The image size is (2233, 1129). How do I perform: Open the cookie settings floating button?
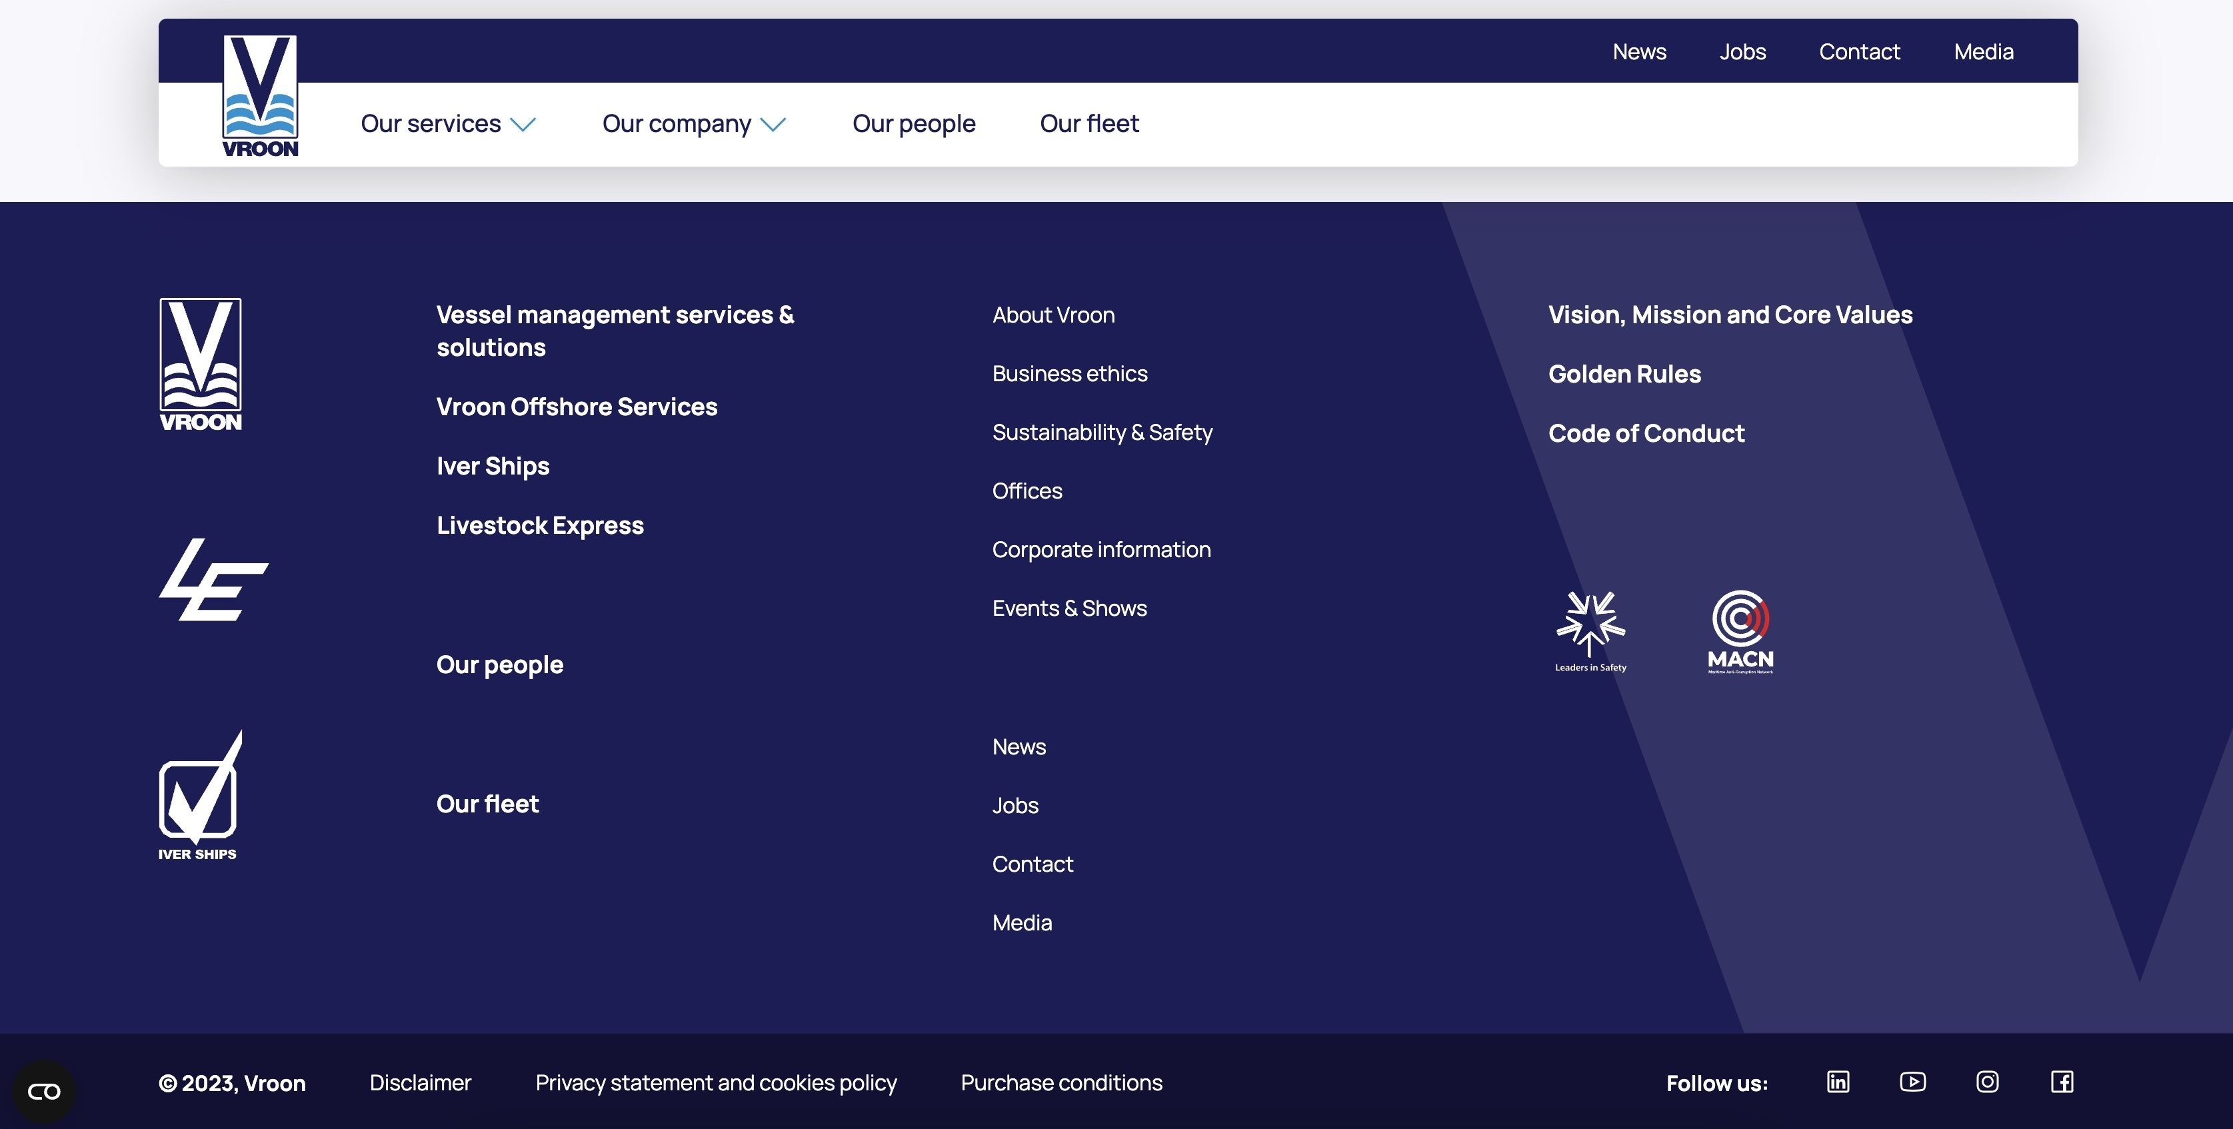pos(44,1092)
